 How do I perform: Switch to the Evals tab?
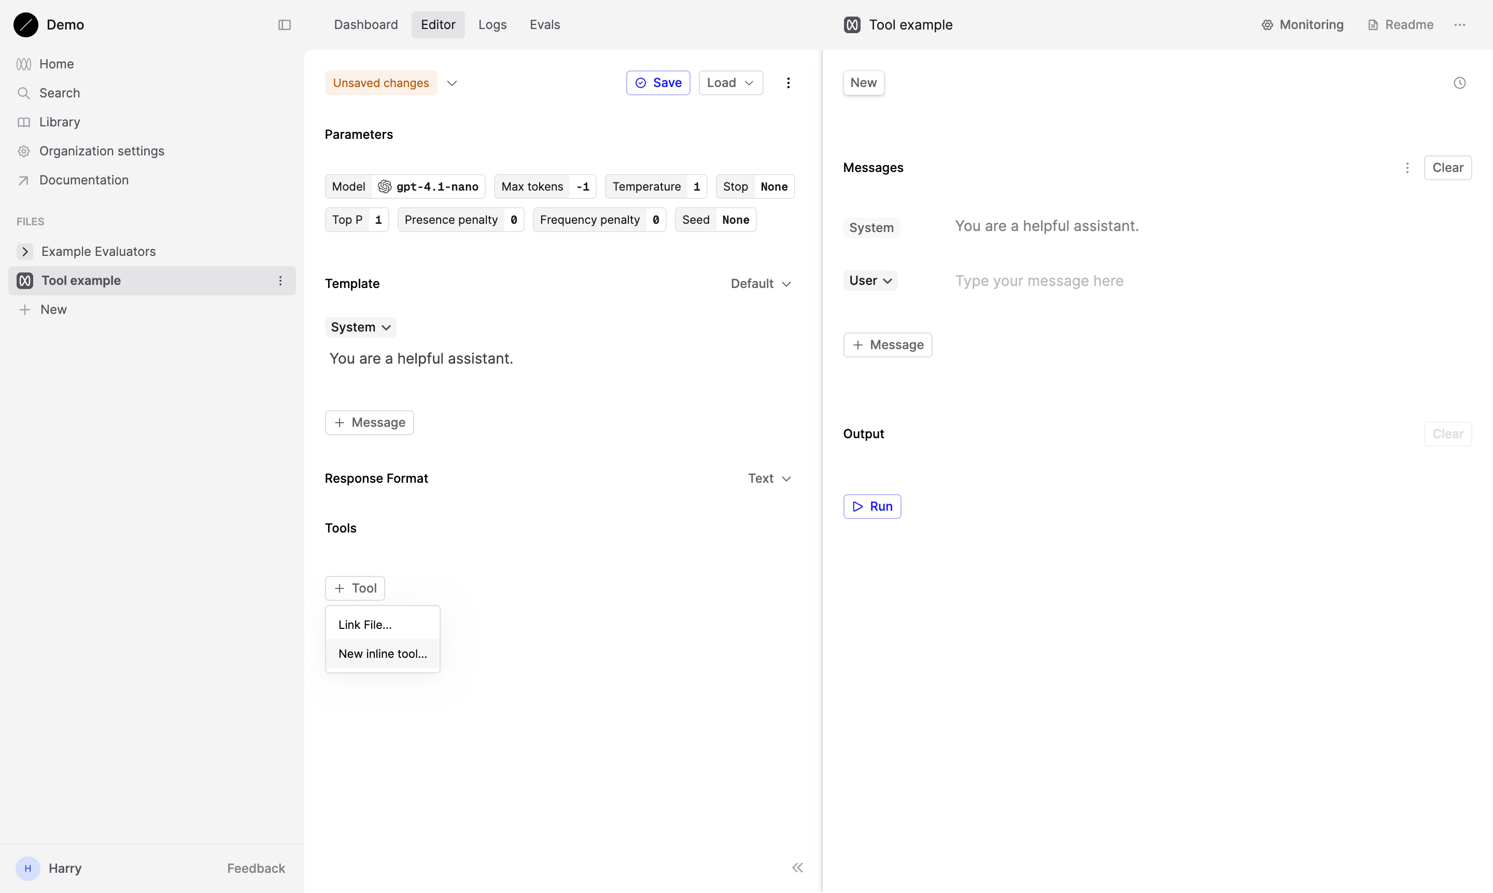(544, 25)
